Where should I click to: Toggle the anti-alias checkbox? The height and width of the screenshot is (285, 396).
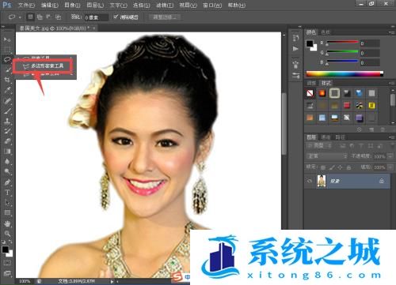116,17
